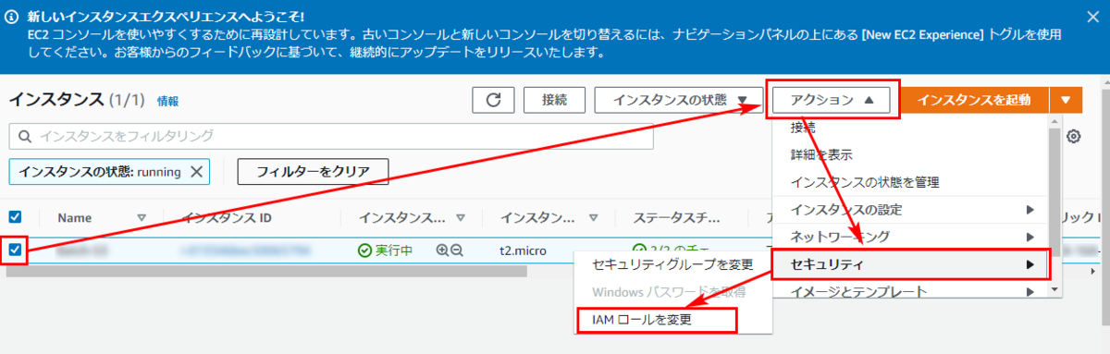Click the instance filter search field

[x=331, y=136]
